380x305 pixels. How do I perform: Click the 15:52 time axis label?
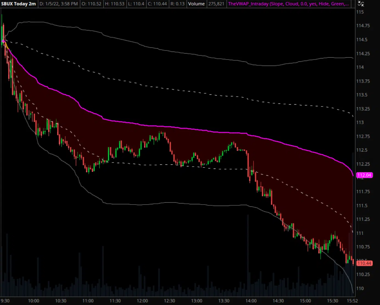pos(352,301)
